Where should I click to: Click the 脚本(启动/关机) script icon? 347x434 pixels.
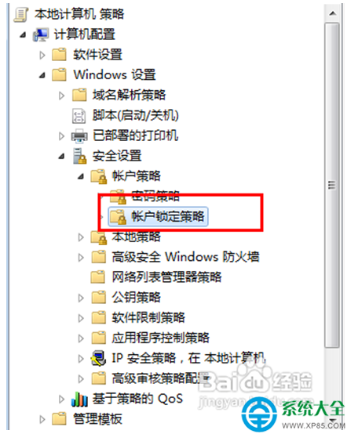(79, 116)
